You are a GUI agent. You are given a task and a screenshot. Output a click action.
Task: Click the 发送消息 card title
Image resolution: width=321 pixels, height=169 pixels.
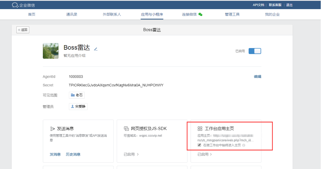click(65, 128)
